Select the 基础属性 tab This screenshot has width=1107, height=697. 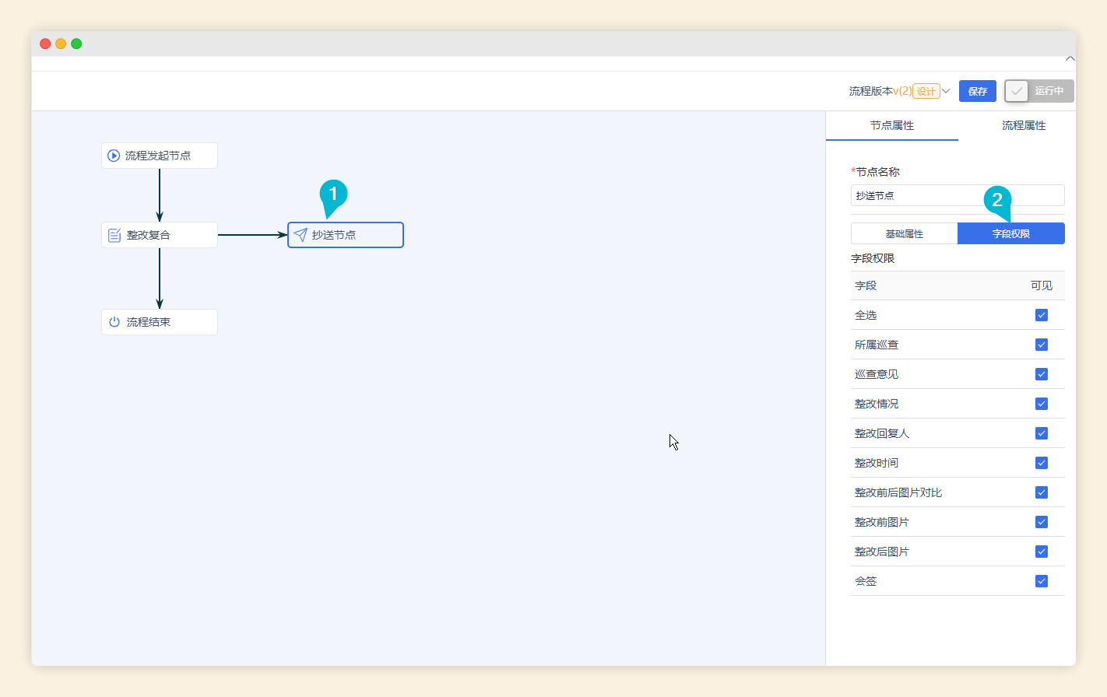pyautogui.click(x=904, y=233)
